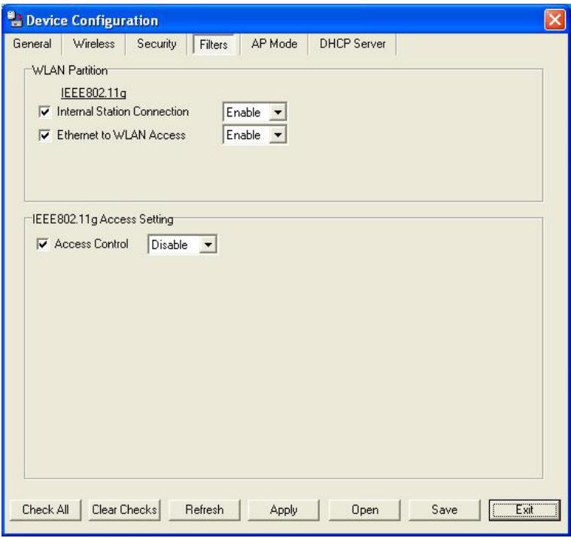Click the Internal Station Connection label
The height and width of the screenshot is (538, 571).
(x=123, y=111)
